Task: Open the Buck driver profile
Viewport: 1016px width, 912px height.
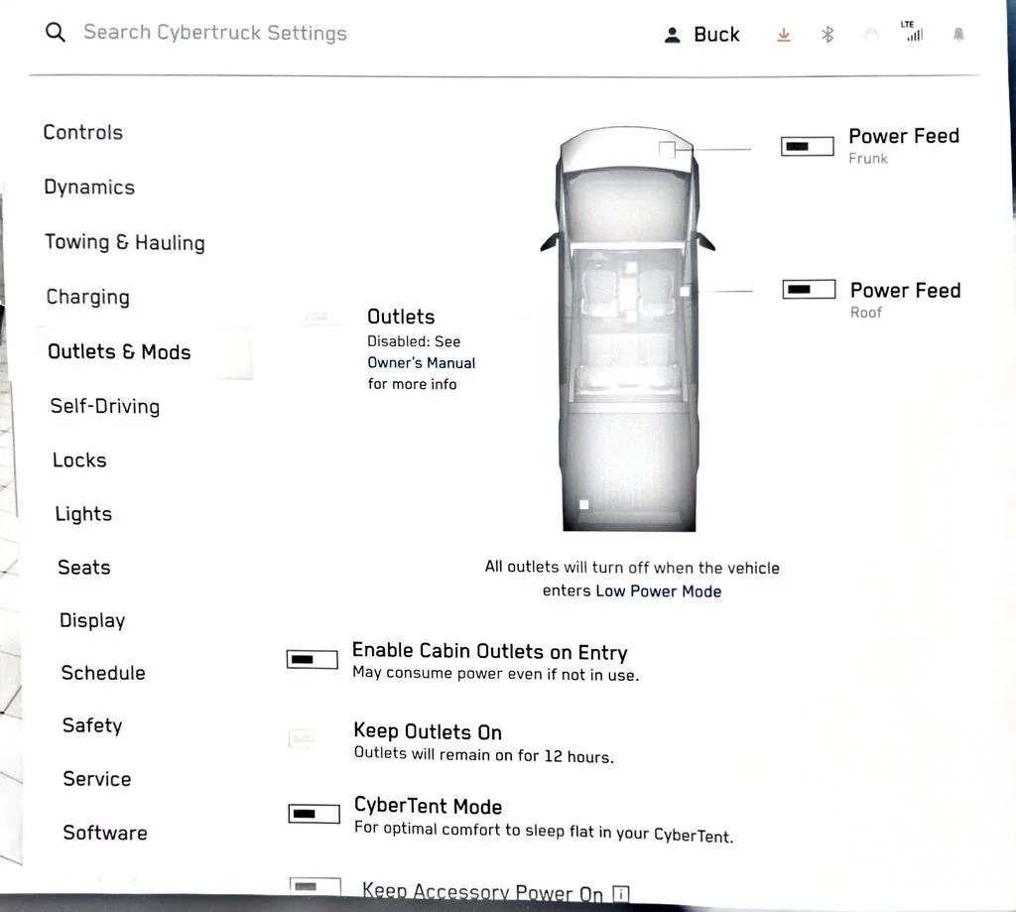Action: coord(701,35)
